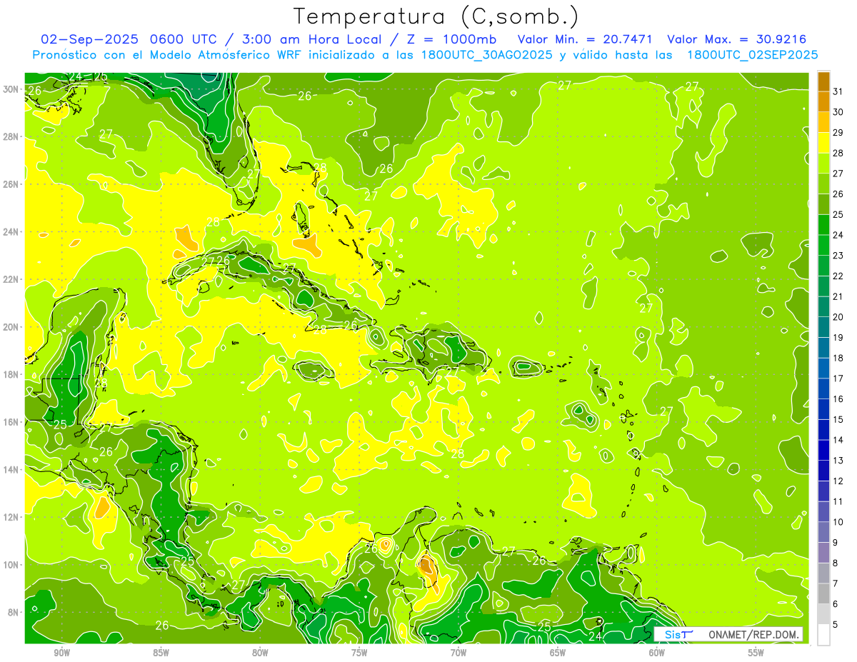
Task: Click longitude label "60W"
Action: click(657, 653)
